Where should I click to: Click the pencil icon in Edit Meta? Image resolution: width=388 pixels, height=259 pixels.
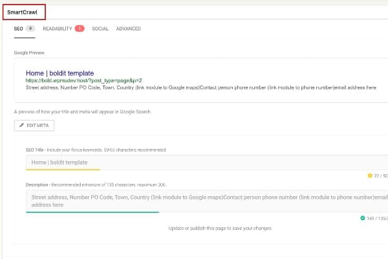tap(21, 126)
